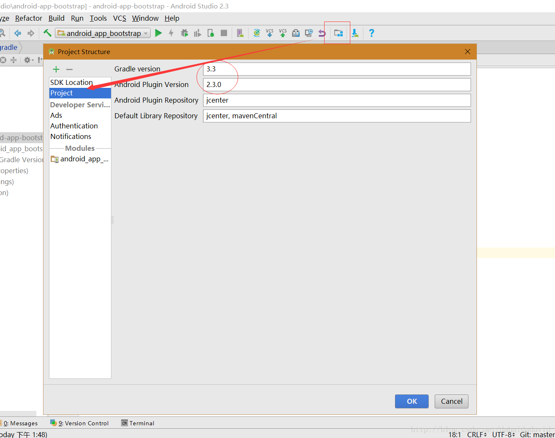
Task: Open the Git: master branch widget
Action: (537, 434)
